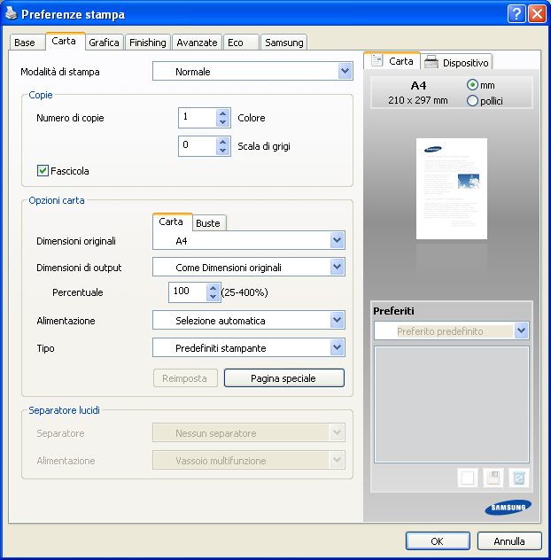Click the help question mark button

coord(516,14)
